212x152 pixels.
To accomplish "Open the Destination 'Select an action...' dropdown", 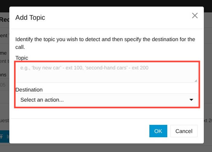I will pos(107,100).
